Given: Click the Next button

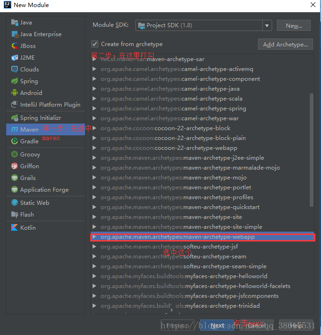Looking at the screenshot, I should pyautogui.click(x=217, y=326).
